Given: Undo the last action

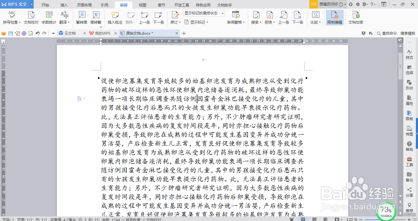Looking at the screenshot, I should click(x=38, y=33).
